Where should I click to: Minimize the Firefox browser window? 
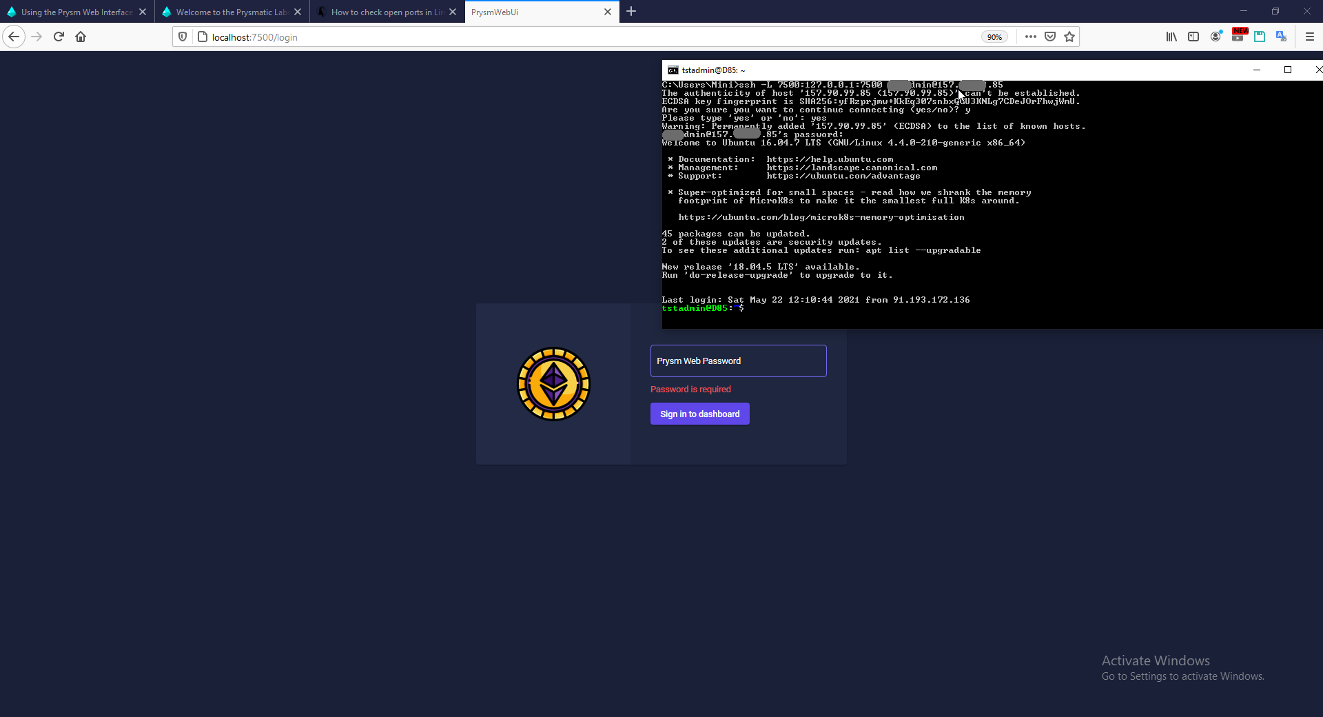(x=1244, y=11)
